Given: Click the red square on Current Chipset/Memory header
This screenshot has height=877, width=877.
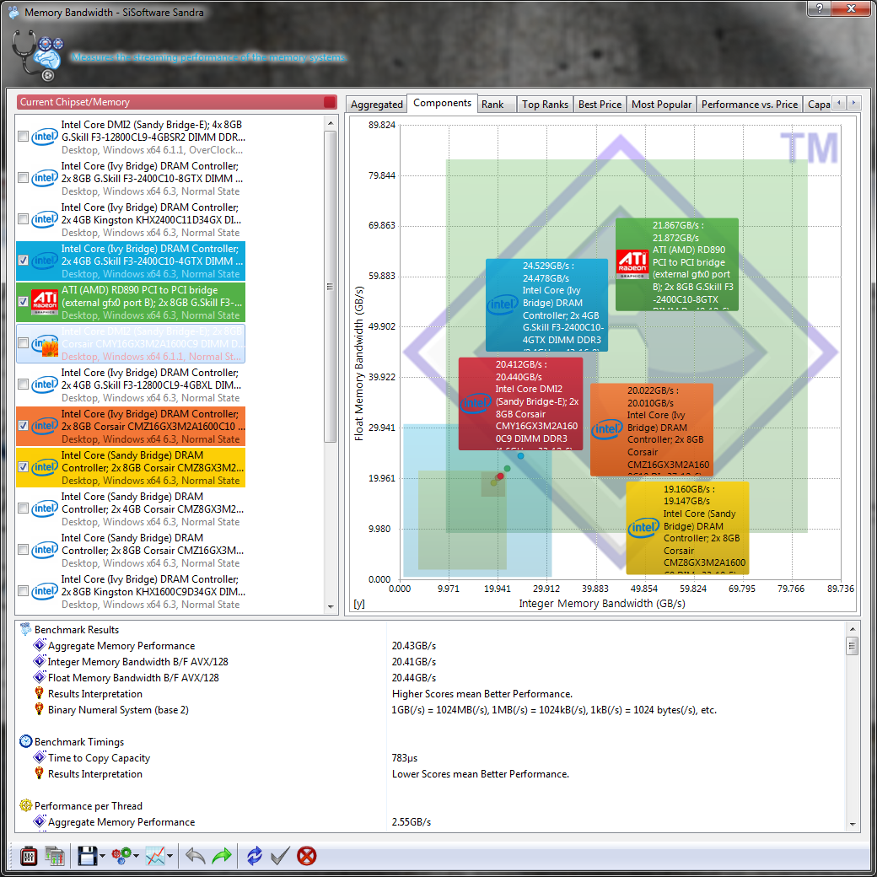Looking at the screenshot, I should coord(330,102).
